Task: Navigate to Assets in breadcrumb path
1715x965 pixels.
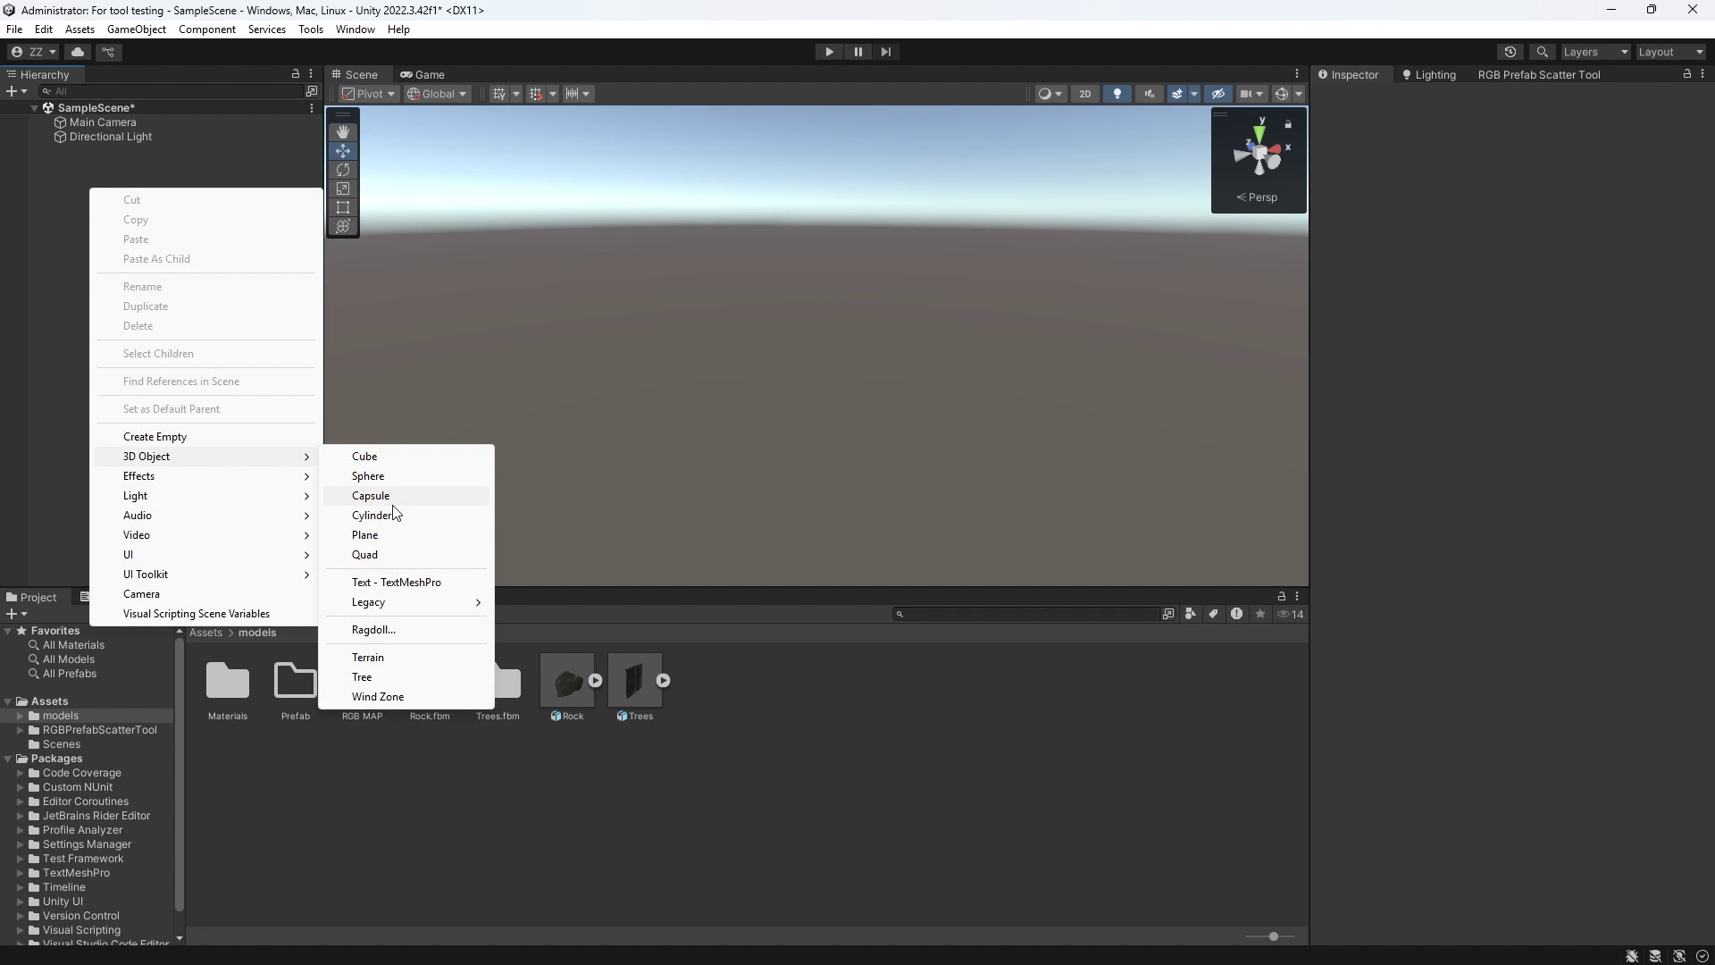Action: pyautogui.click(x=205, y=633)
